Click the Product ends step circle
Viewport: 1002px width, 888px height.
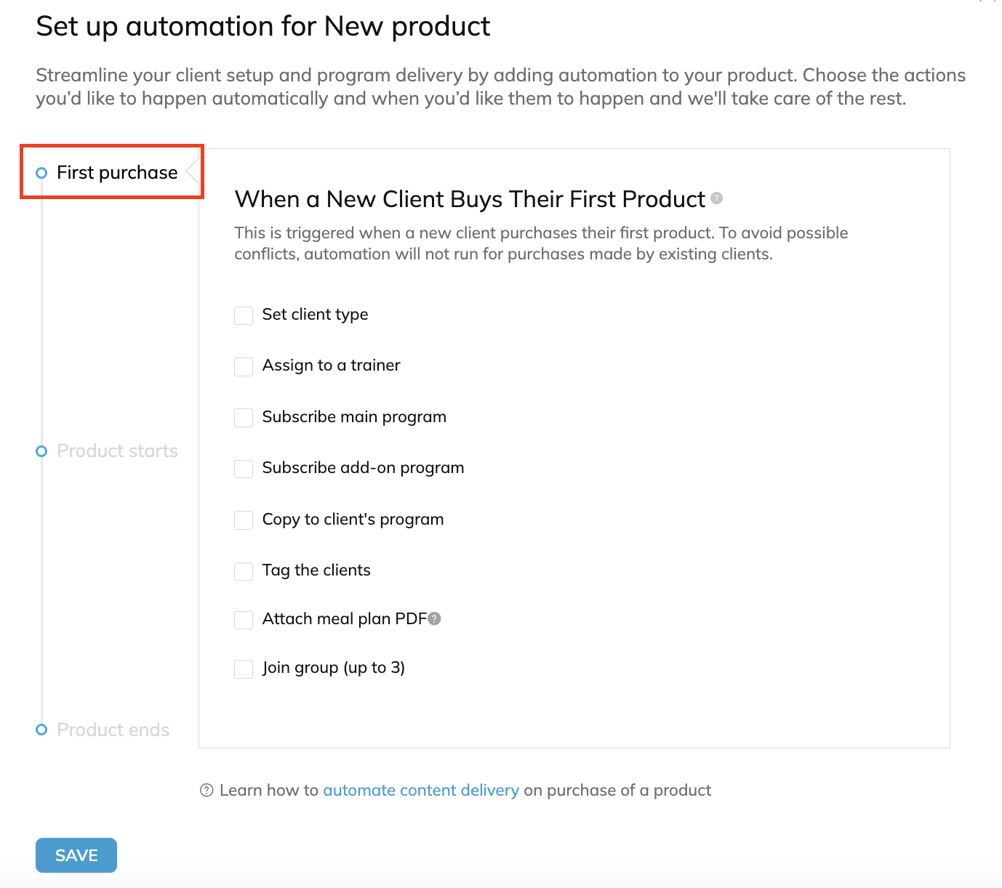pyautogui.click(x=41, y=730)
